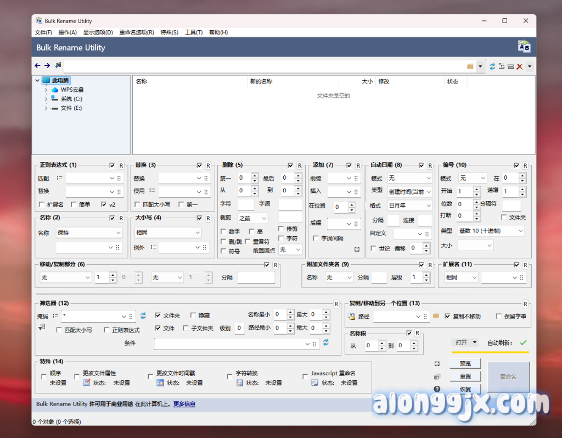The width and height of the screenshot is (562, 438).
Task: Enable the 匹配大小写 checkbox in 替换 panel
Action: point(138,204)
